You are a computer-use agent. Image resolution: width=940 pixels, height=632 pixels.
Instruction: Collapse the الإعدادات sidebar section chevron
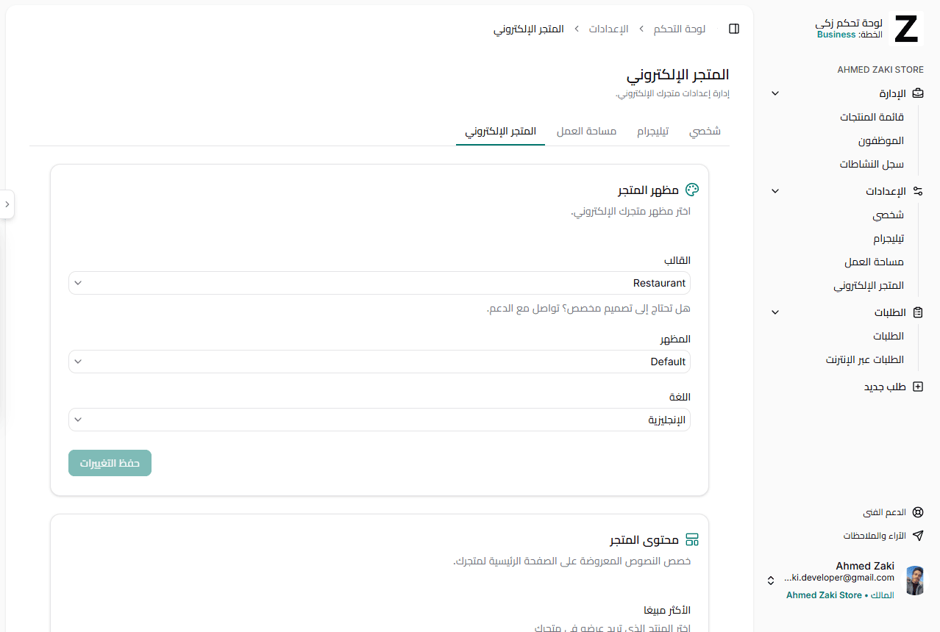(775, 191)
